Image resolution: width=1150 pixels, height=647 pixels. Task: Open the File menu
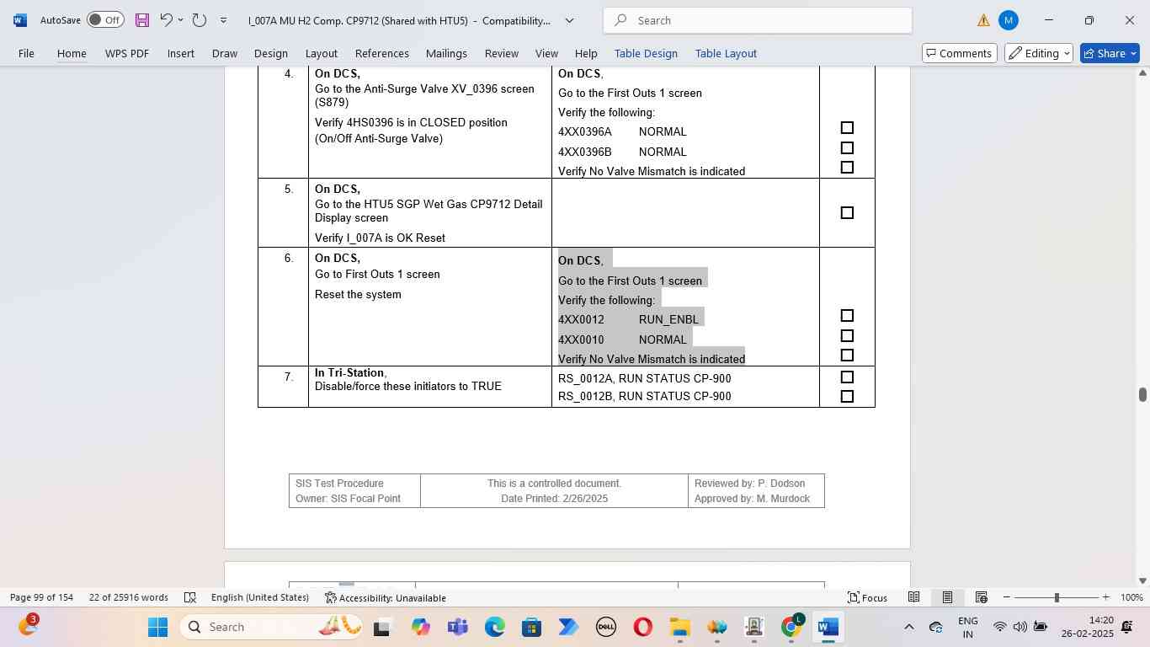click(26, 53)
